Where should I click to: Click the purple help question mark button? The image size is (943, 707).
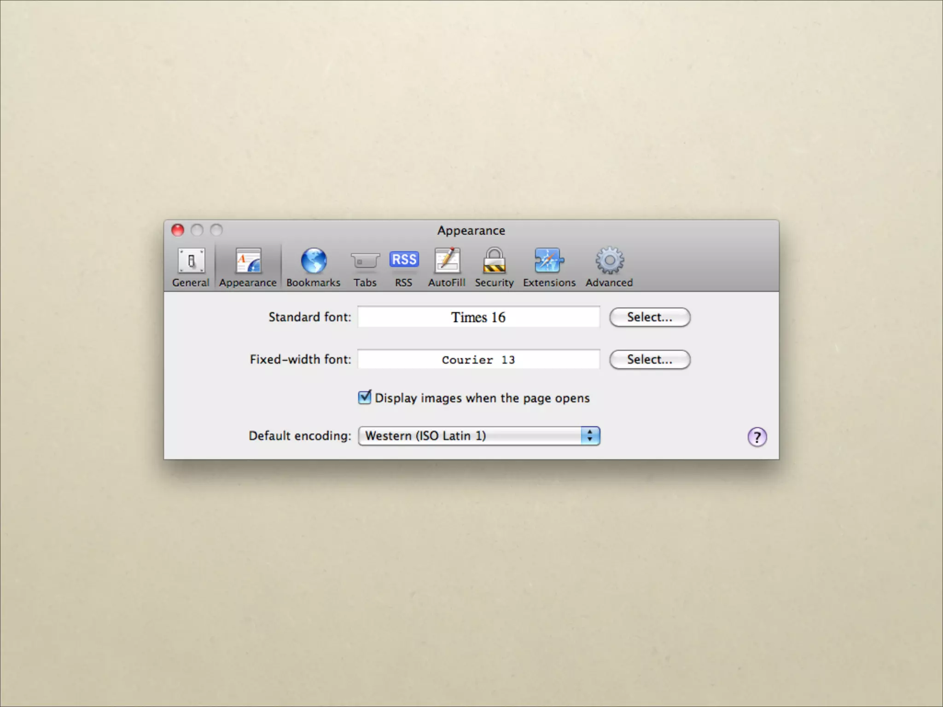click(x=757, y=437)
